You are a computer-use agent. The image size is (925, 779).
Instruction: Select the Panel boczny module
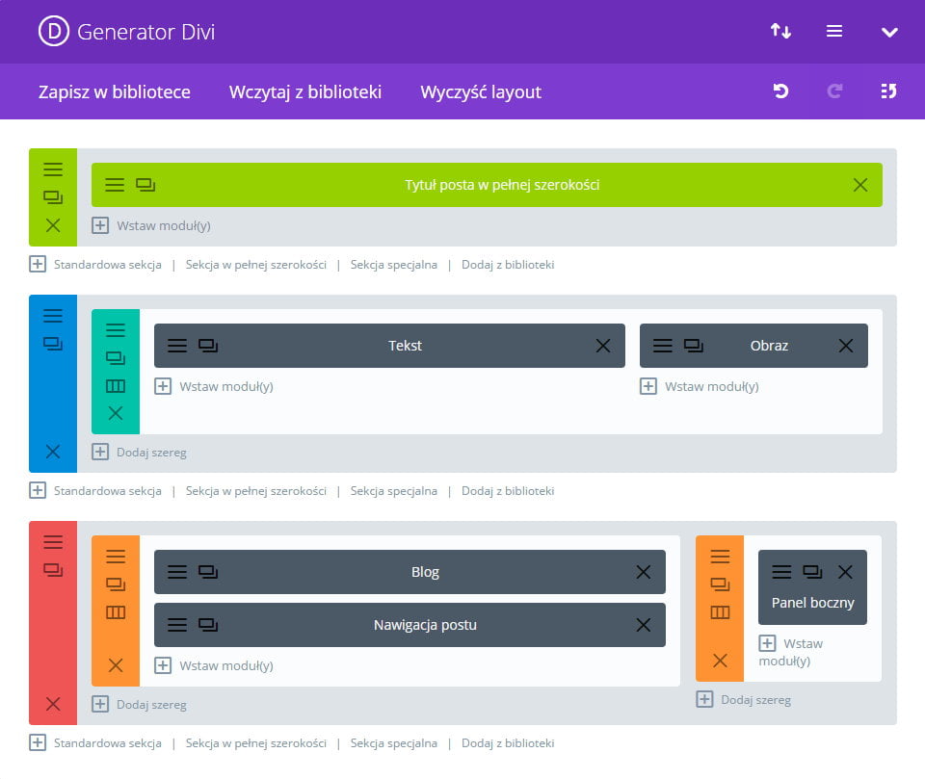pyautogui.click(x=812, y=604)
